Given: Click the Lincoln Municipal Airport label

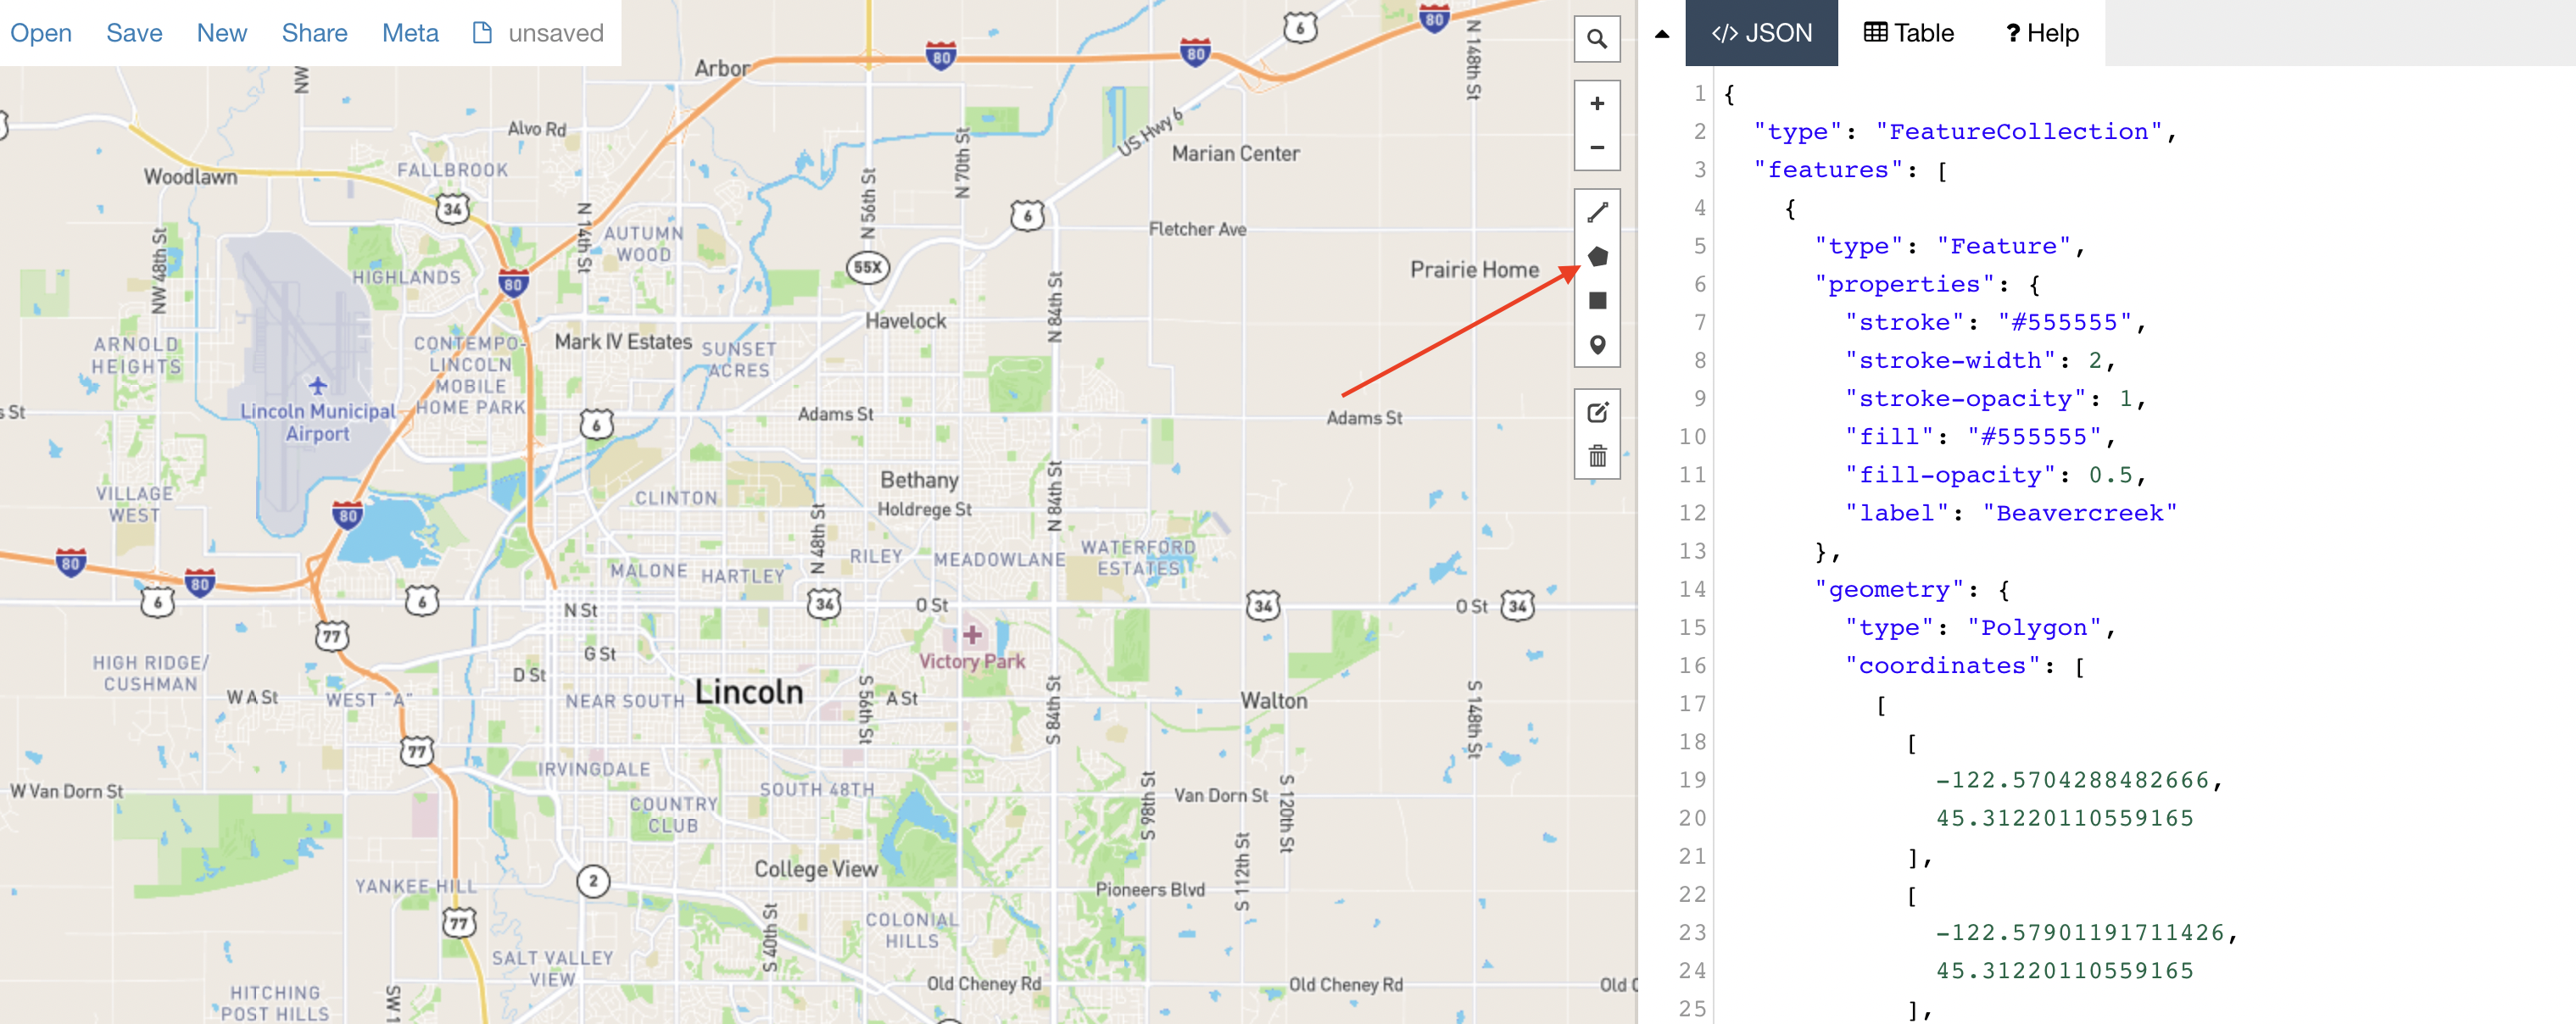Looking at the screenshot, I should click(x=318, y=422).
